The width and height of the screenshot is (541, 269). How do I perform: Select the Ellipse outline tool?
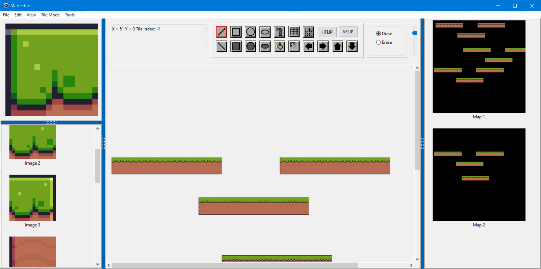265,32
